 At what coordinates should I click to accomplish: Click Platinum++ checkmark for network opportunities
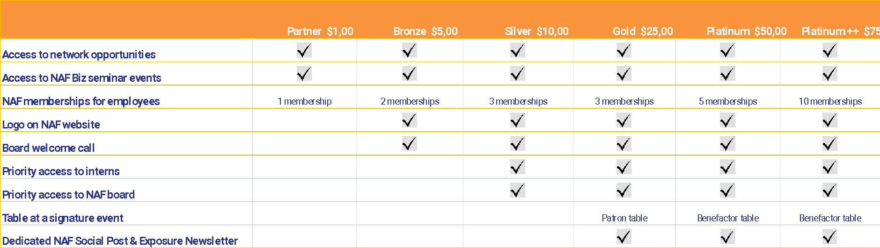829,50
